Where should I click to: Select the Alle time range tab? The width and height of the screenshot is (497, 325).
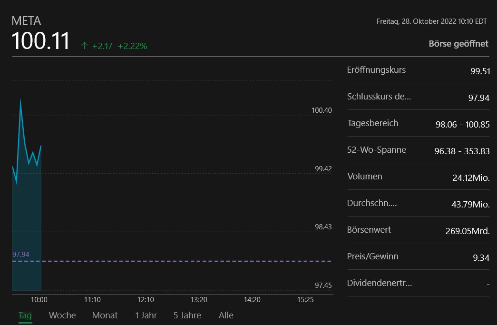226,315
